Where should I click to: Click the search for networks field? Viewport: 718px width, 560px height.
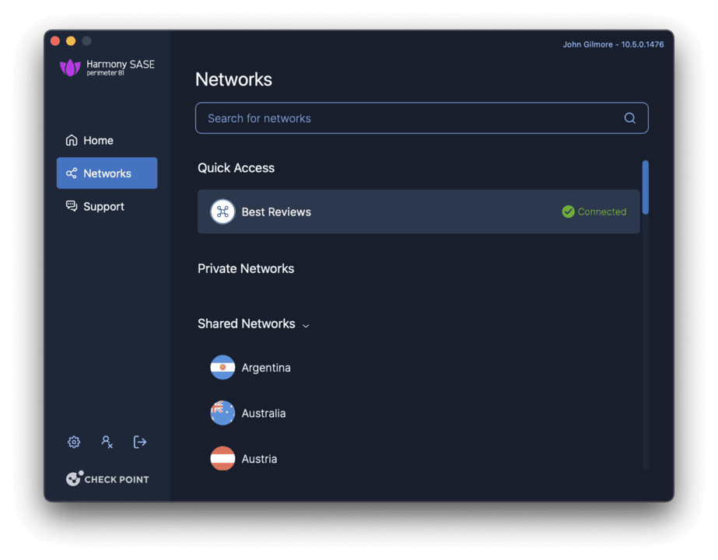point(389,117)
